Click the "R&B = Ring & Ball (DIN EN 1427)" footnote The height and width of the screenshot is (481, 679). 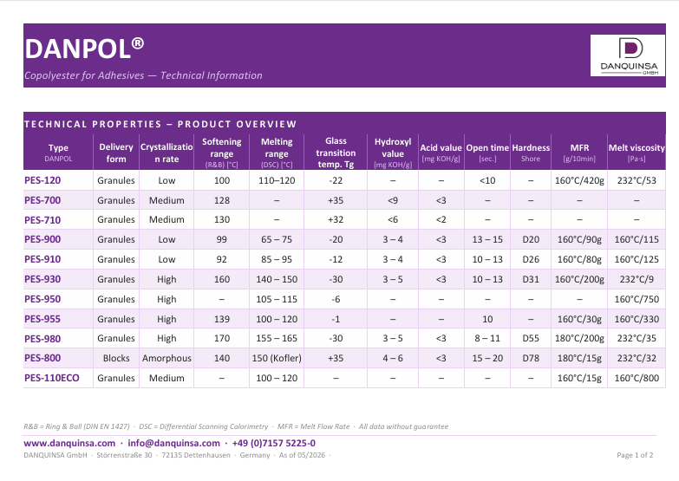point(76,426)
